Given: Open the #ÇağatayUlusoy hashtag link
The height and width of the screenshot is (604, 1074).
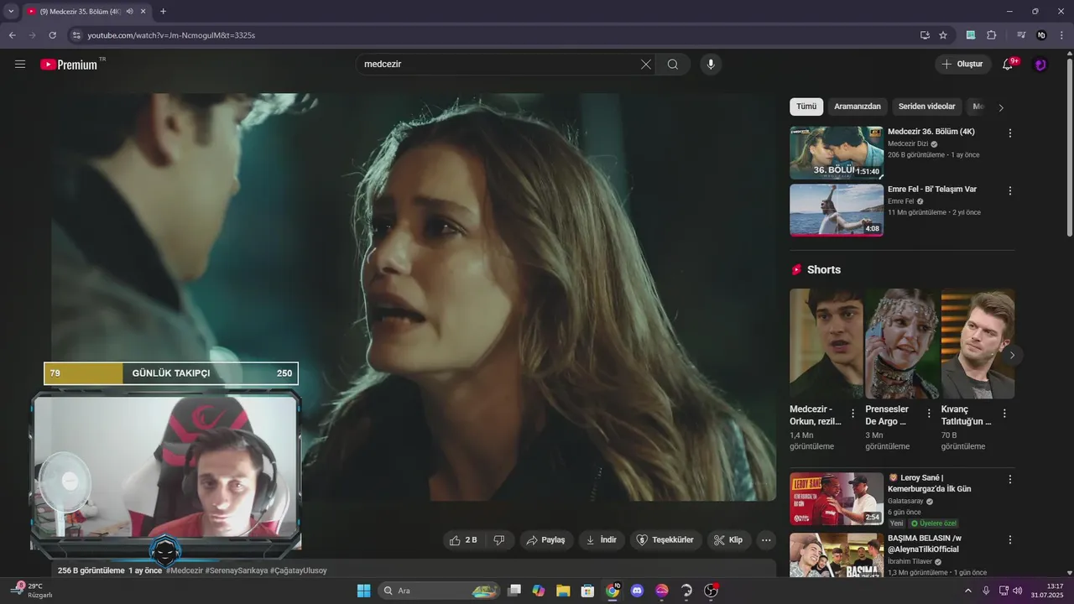Looking at the screenshot, I should tap(299, 570).
